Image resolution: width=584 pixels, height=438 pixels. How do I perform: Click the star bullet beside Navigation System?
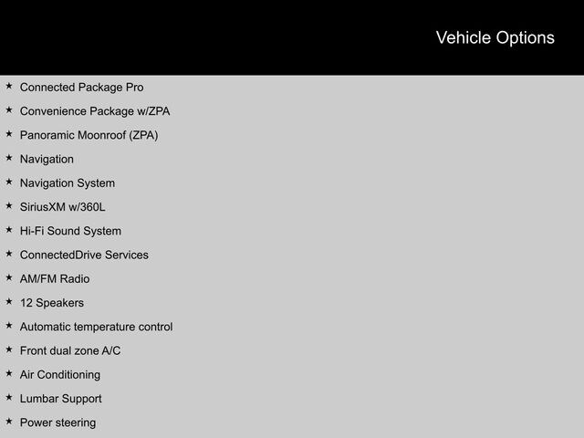point(8,182)
